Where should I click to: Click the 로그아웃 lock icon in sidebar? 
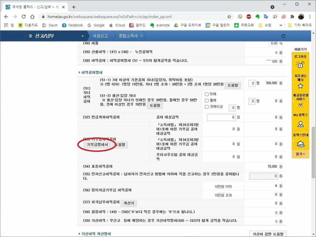(x=300, y=65)
